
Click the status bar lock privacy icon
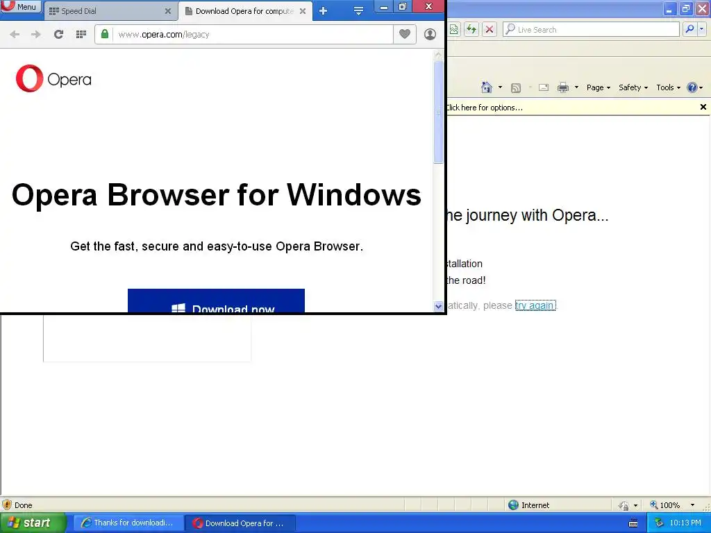tap(624, 505)
